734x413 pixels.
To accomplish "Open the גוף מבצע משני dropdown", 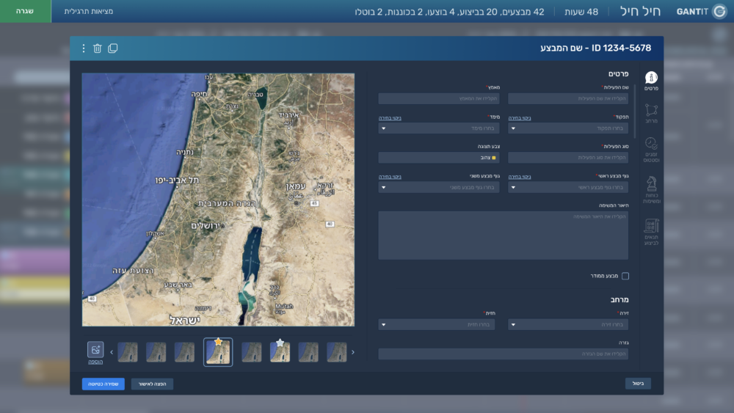I will (439, 187).
